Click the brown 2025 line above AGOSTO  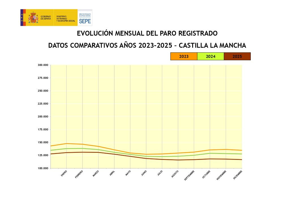178,160
